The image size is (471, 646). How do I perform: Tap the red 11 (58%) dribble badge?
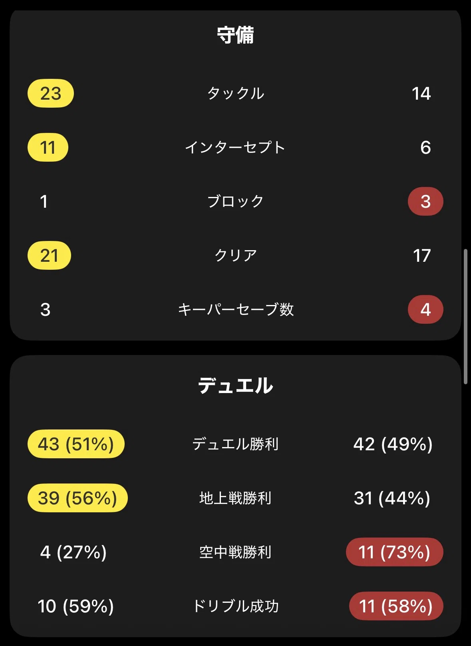point(396,606)
